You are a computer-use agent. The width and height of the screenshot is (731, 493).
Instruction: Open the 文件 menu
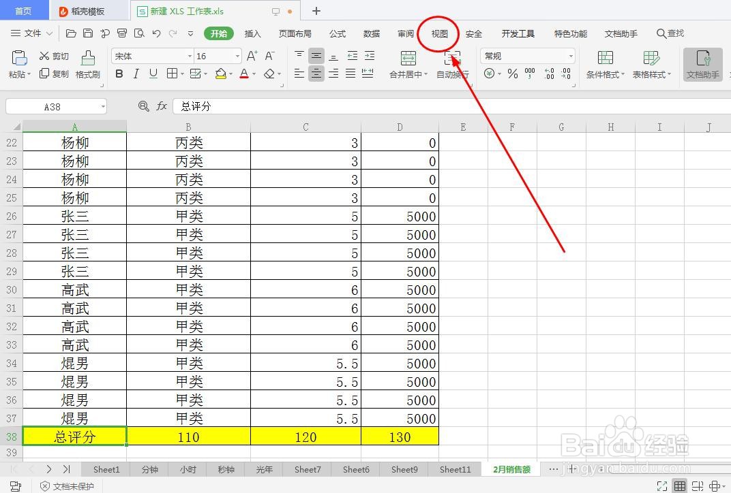point(32,33)
